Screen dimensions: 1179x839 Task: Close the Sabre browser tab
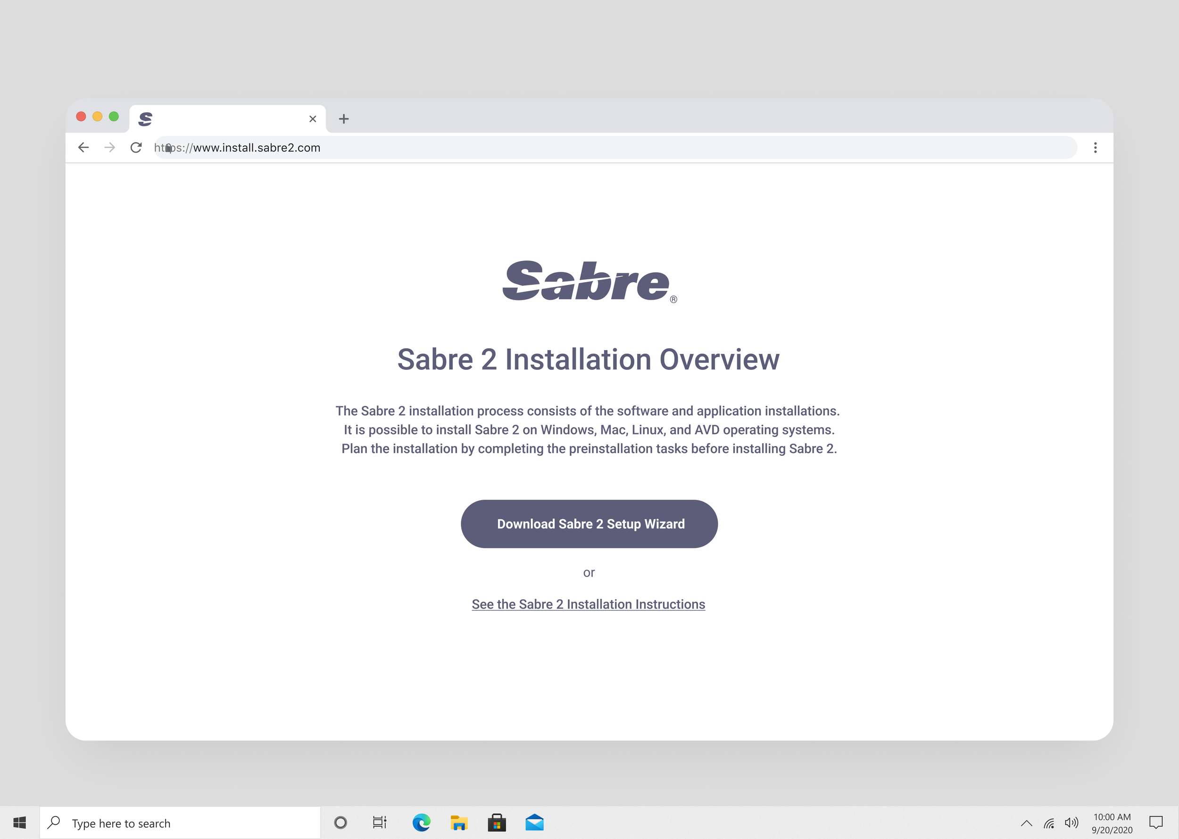pos(312,119)
